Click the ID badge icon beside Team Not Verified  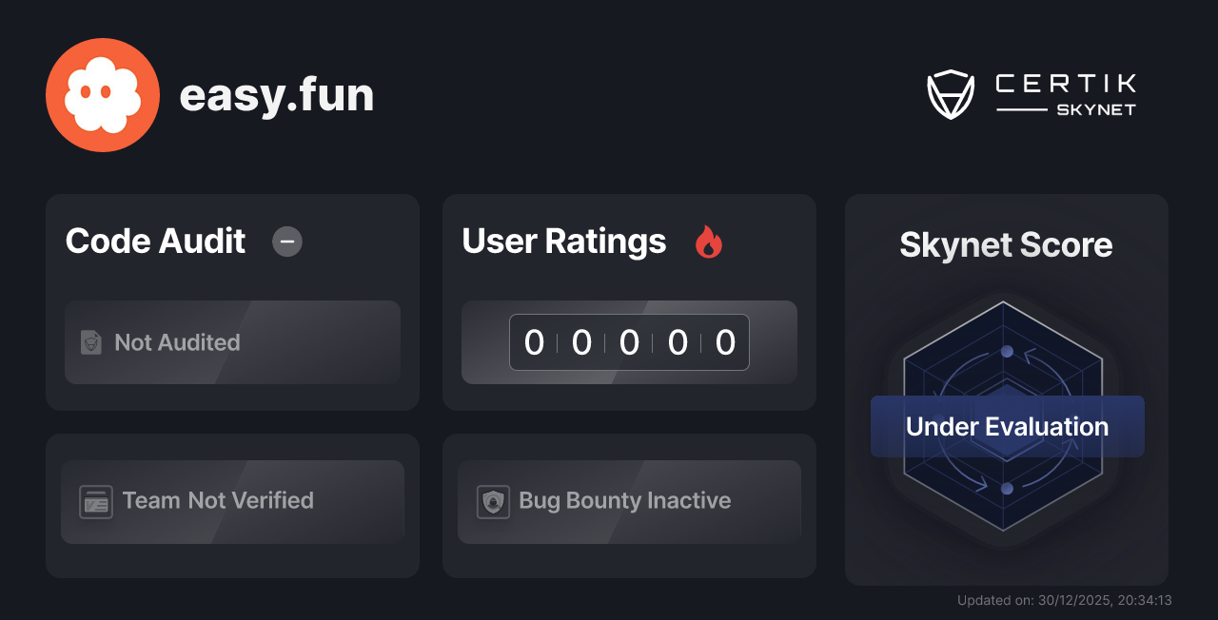[95, 501]
